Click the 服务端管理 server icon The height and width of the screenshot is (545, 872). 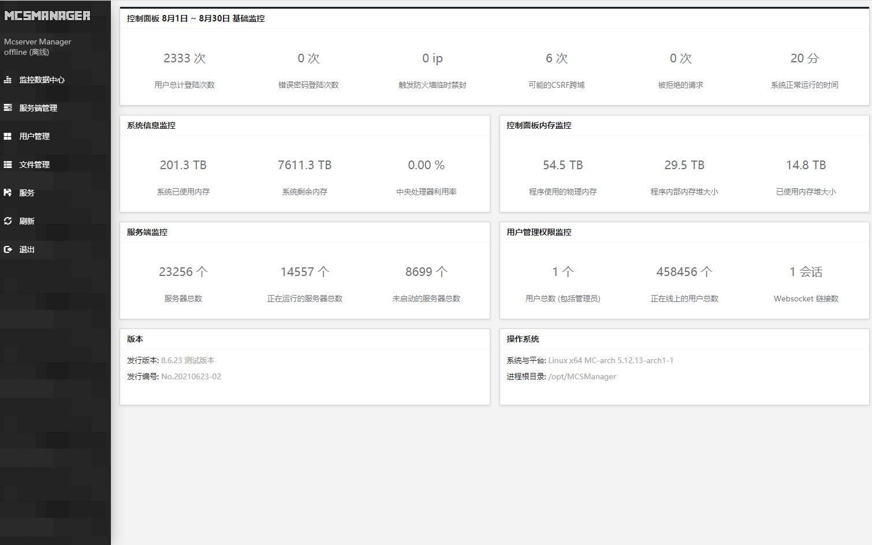8,108
